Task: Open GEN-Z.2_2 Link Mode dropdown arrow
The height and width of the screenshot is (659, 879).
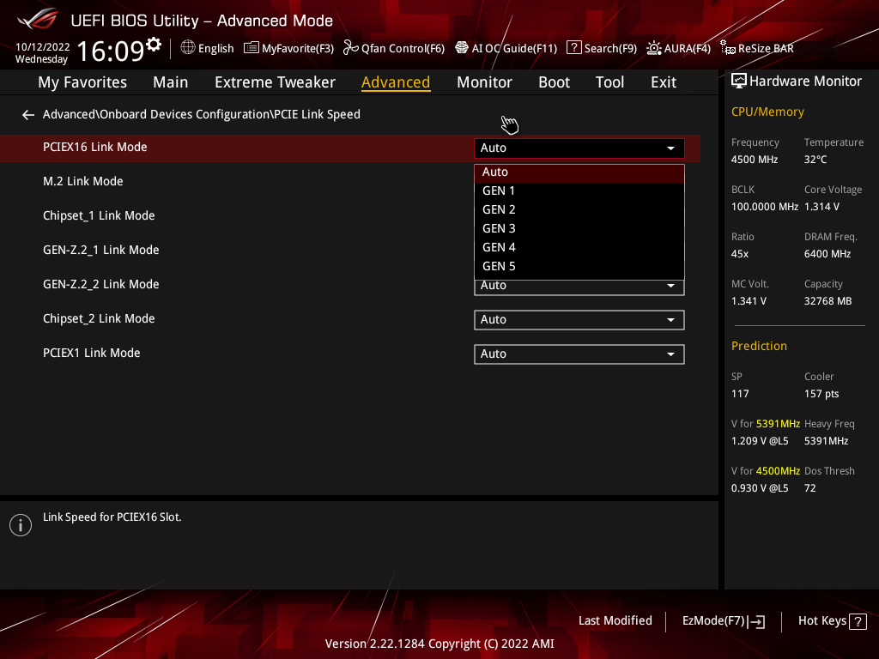Action: [x=670, y=286]
